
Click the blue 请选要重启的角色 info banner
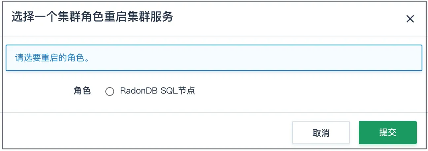tap(214, 58)
